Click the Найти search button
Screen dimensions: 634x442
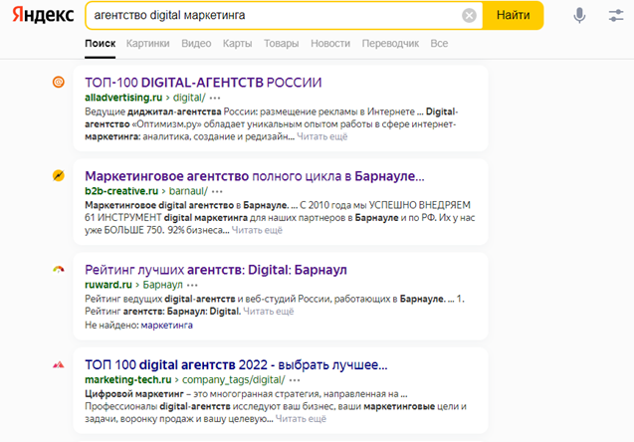pos(514,15)
